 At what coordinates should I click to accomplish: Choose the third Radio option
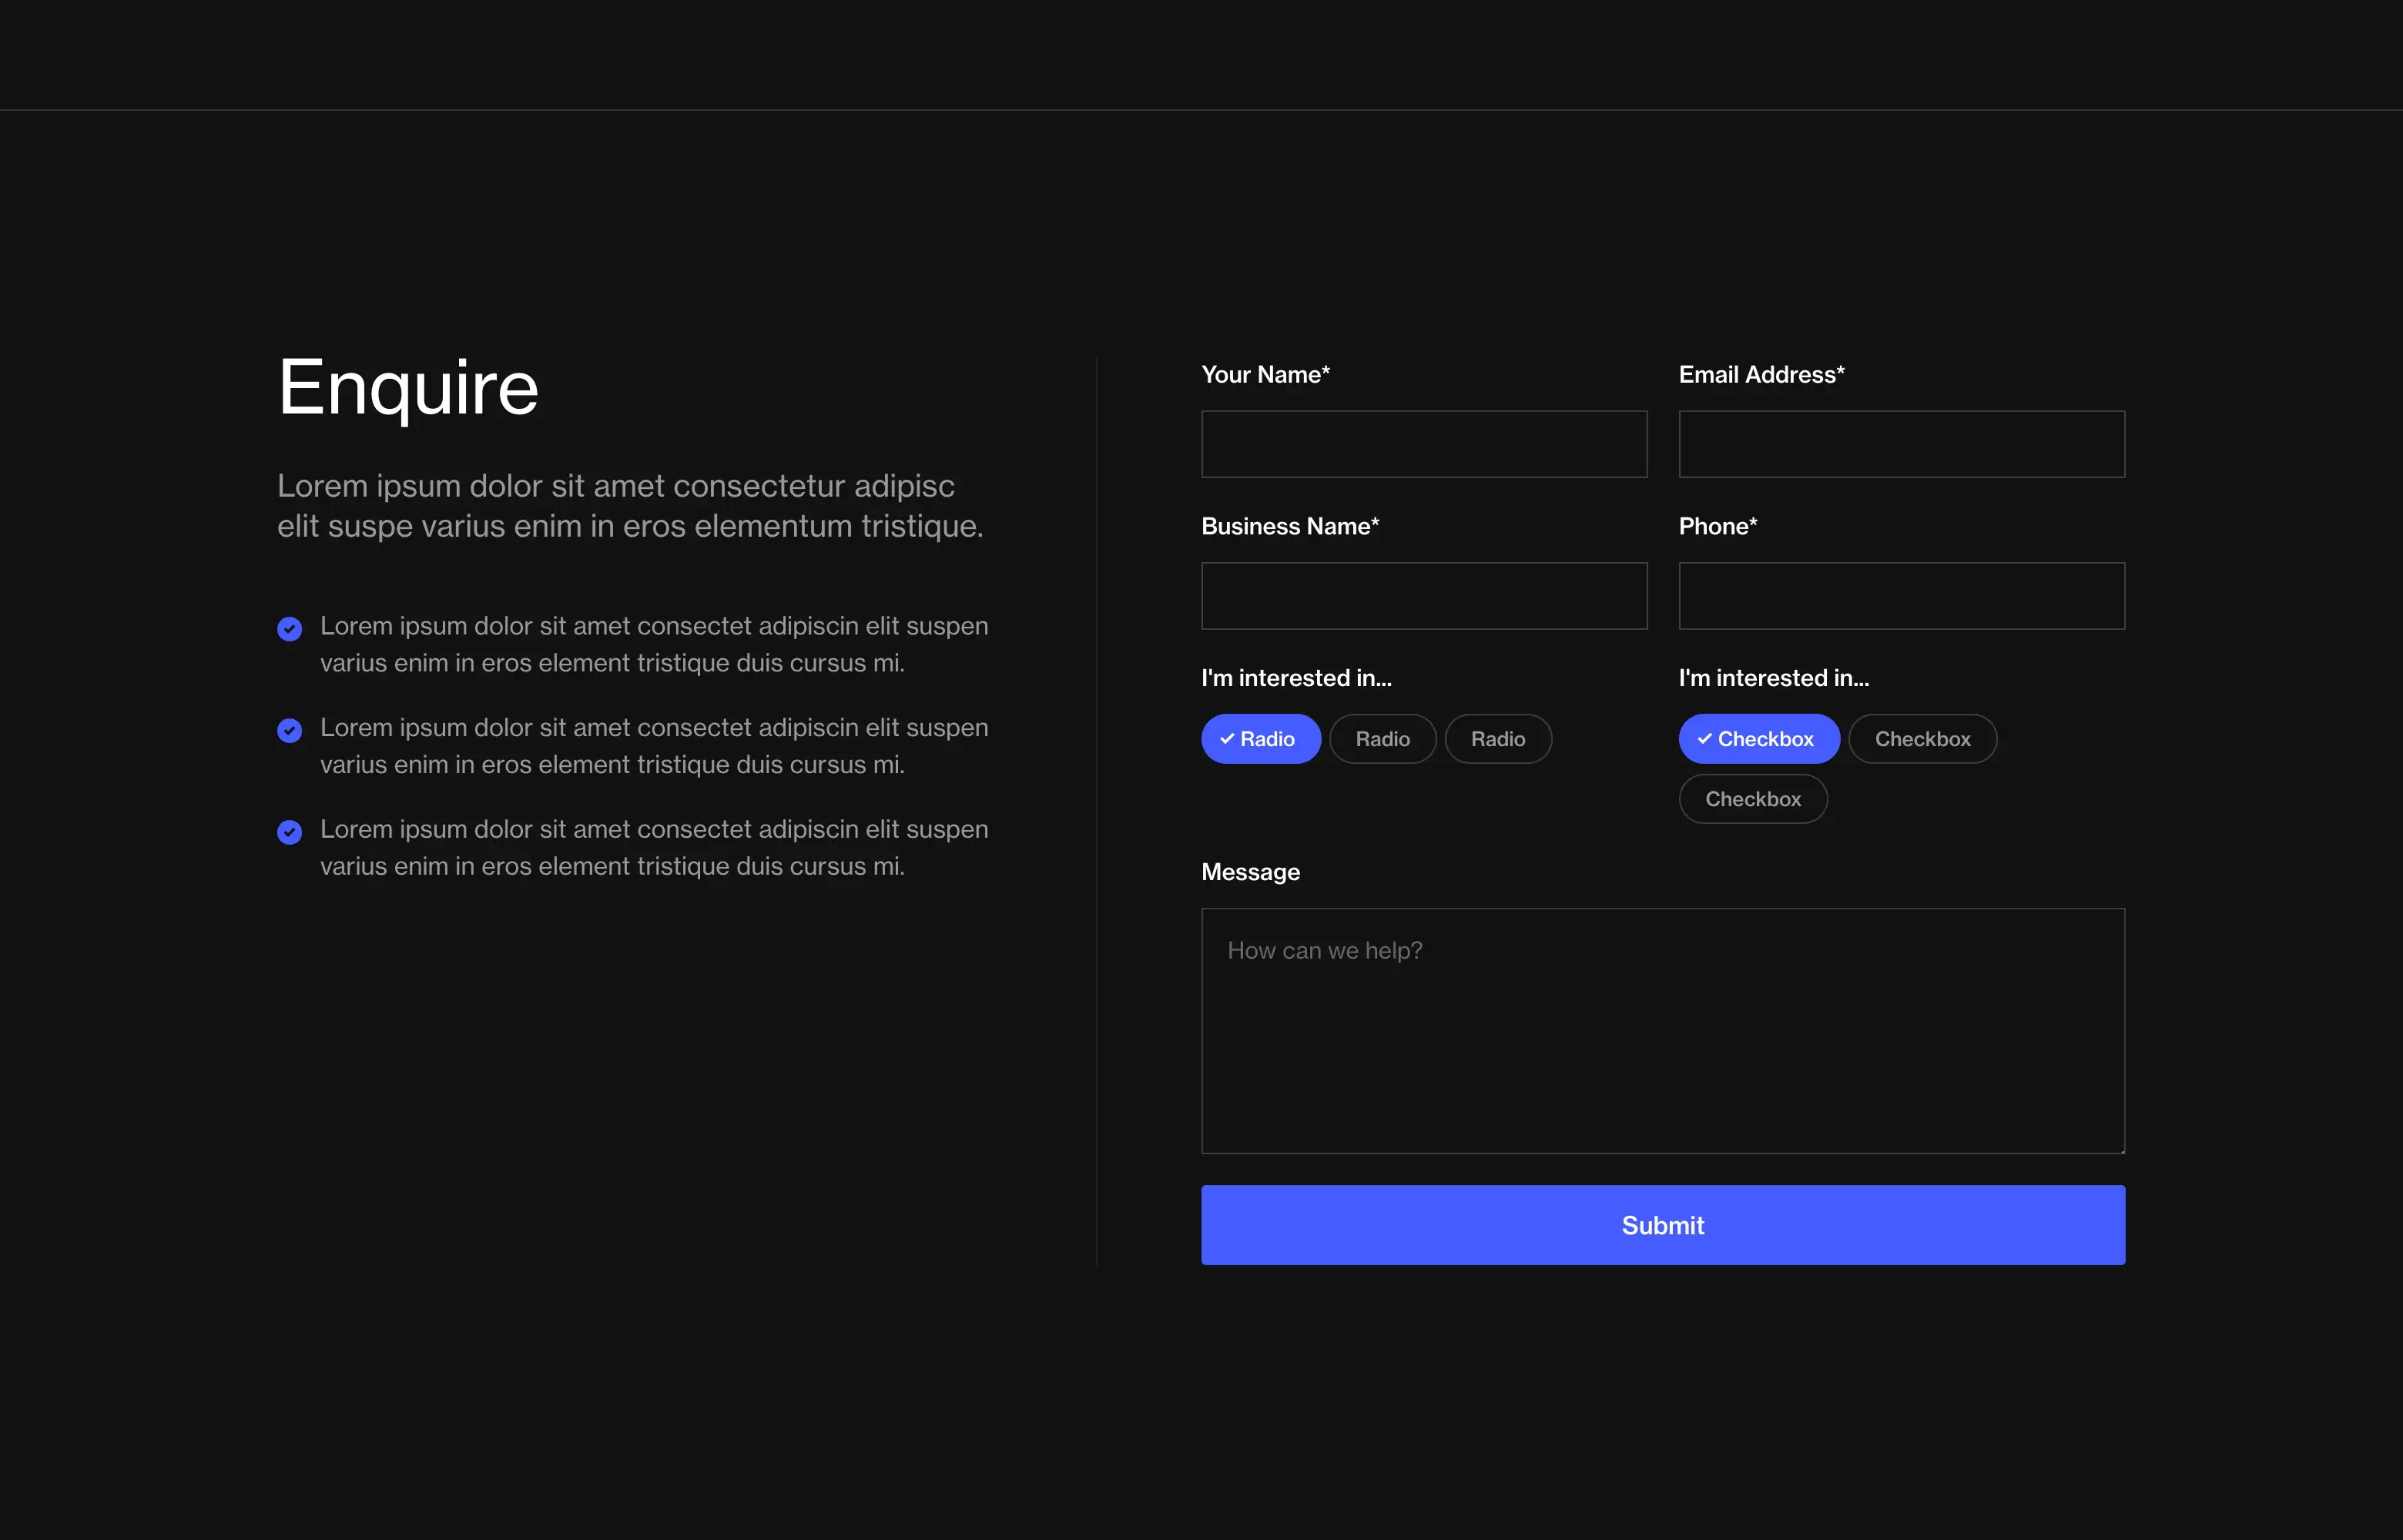click(x=1498, y=739)
